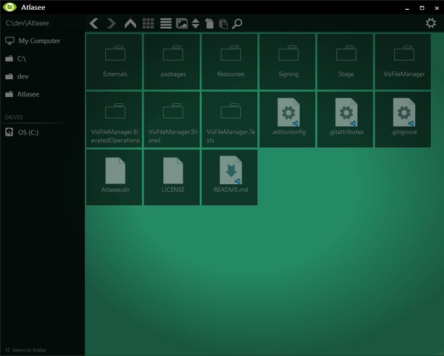The height and width of the screenshot is (356, 444).
Task: Click the Atlasee app logo
Action: click(10, 7)
